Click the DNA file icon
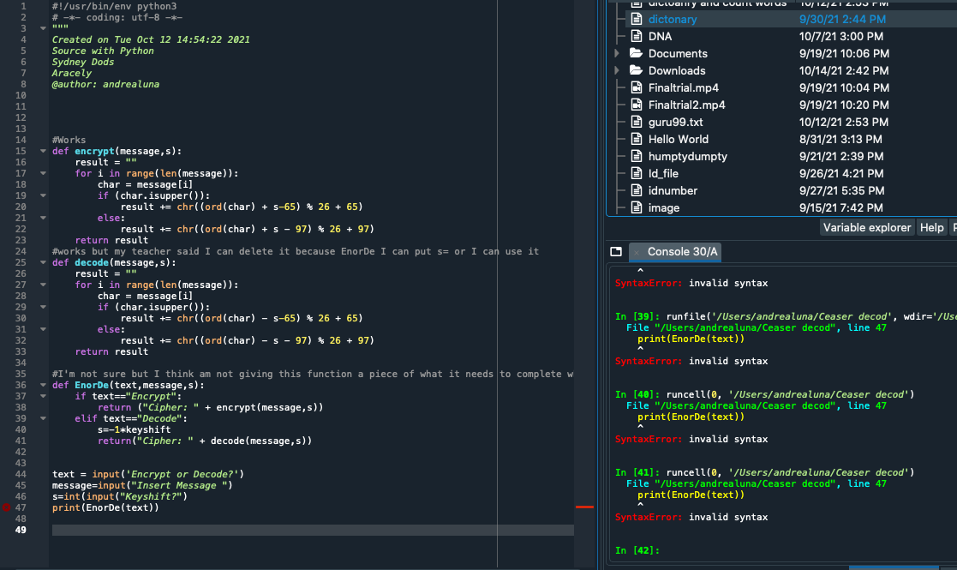This screenshot has width=957, height=570. (x=636, y=36)
